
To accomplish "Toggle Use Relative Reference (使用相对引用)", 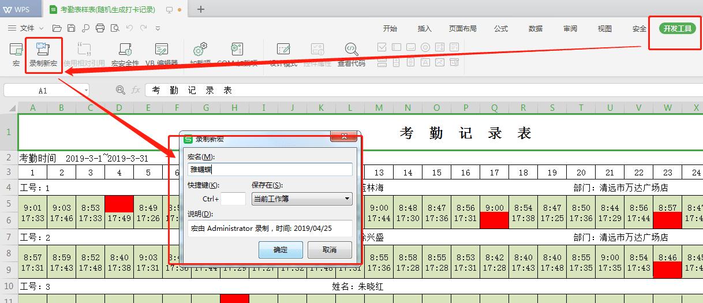I will click(x=84, y=55).
